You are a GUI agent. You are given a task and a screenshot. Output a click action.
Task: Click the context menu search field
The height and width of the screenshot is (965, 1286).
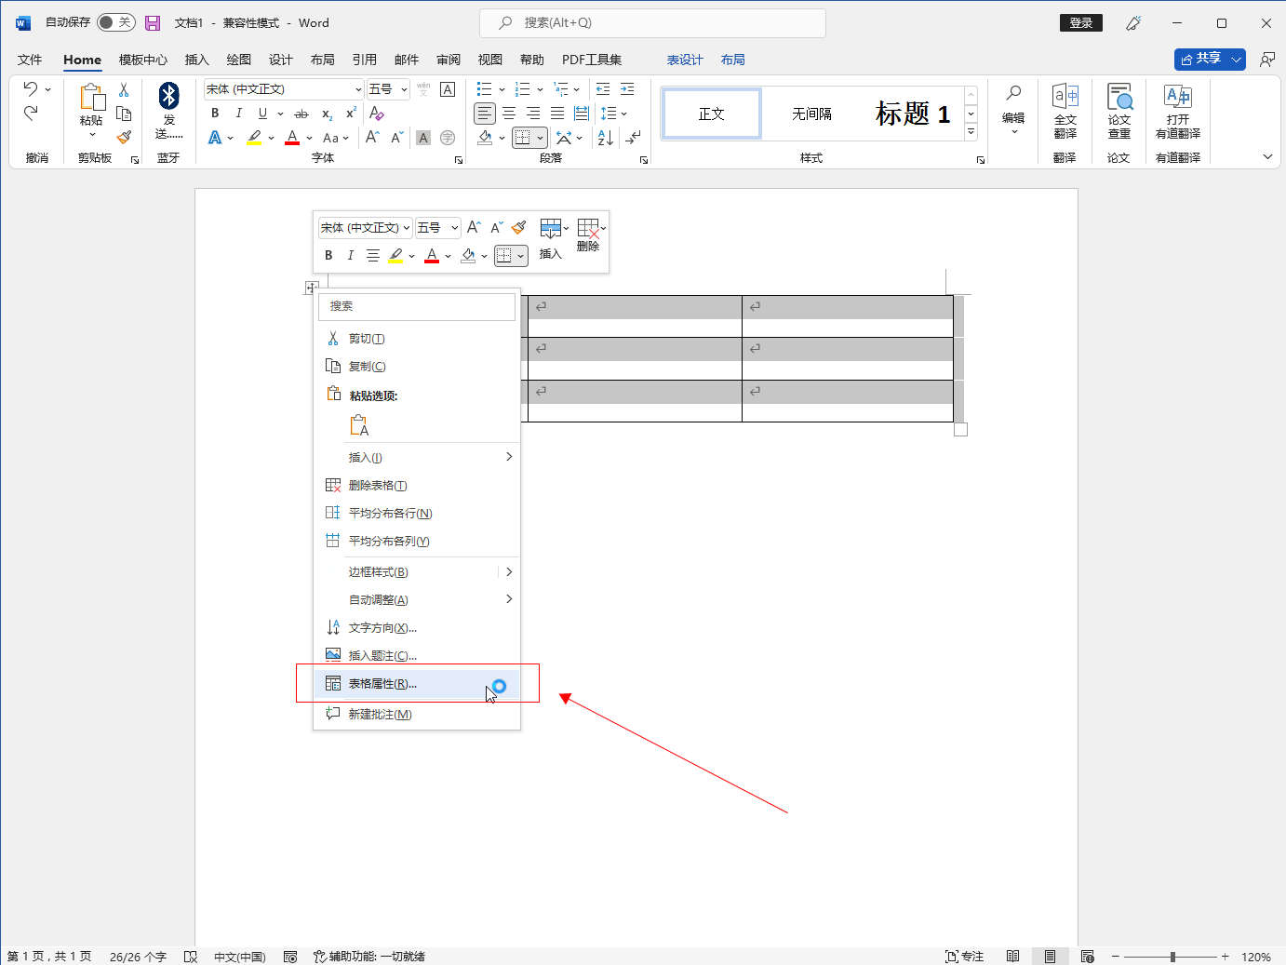pos(417,306)
